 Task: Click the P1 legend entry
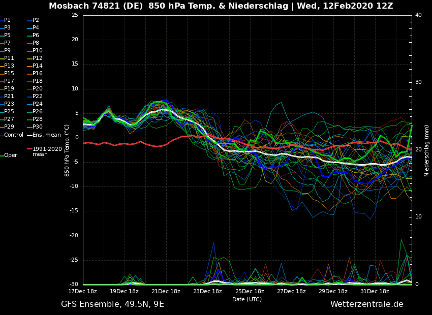[7, 20]
